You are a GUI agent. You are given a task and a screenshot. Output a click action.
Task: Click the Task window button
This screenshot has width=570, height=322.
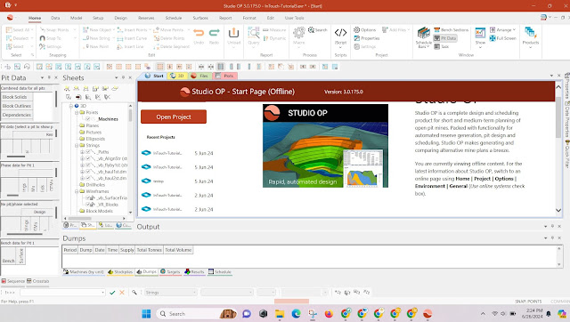tap(442, 46)
